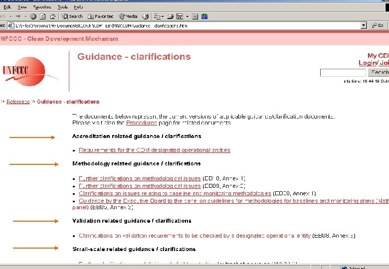389x269 pixels.
Task: Open the Back history dropdown arrow
Action: pyautogui.click(x=10, y=16)
